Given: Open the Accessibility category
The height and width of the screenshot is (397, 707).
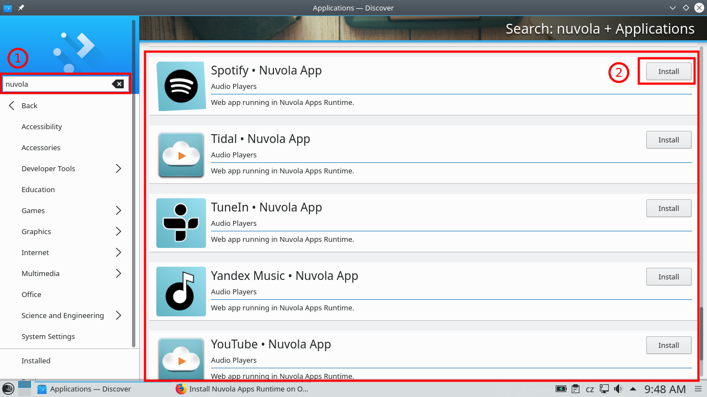Looking at the screenshot, I should point(42,126).
